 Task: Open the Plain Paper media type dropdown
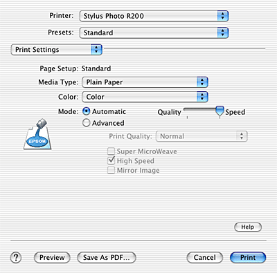(145, 82)
